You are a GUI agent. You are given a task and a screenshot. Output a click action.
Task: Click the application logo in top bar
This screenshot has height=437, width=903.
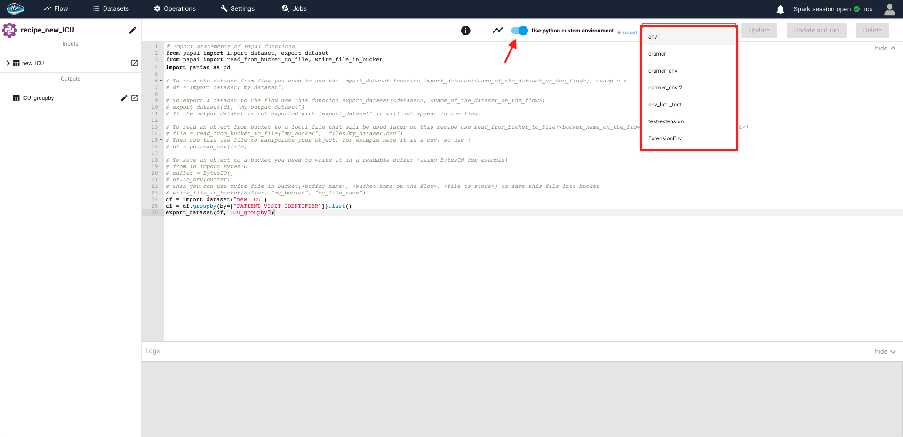click(x=16, y=8)
